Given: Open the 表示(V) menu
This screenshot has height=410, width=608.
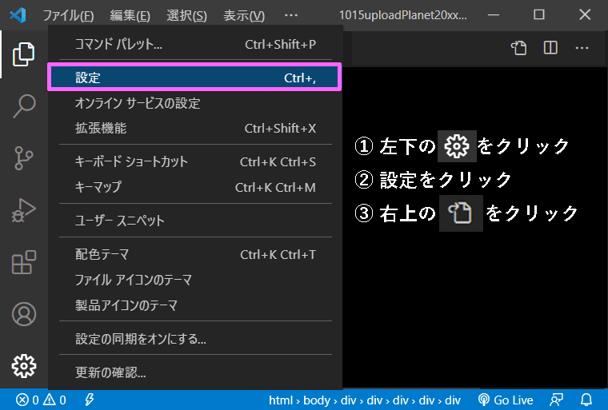Looking at the screenshot, I should coord(244,15).
